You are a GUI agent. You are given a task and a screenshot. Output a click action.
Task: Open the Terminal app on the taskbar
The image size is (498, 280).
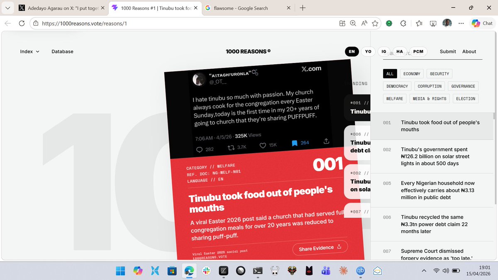tap(257, 271)
